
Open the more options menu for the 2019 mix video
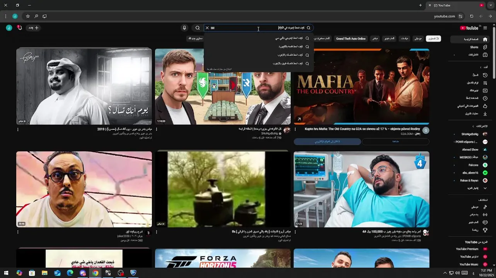pos(18,130)
